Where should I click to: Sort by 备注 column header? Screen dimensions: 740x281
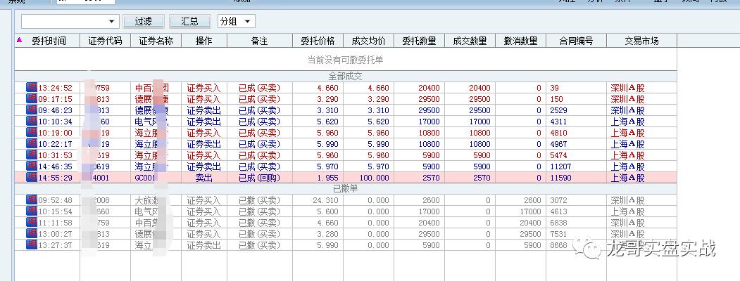coord(260,41)
